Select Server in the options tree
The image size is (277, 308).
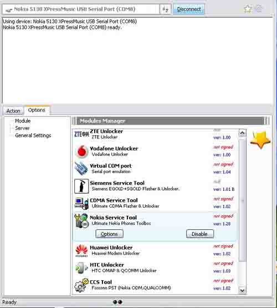tap(22, 128)
